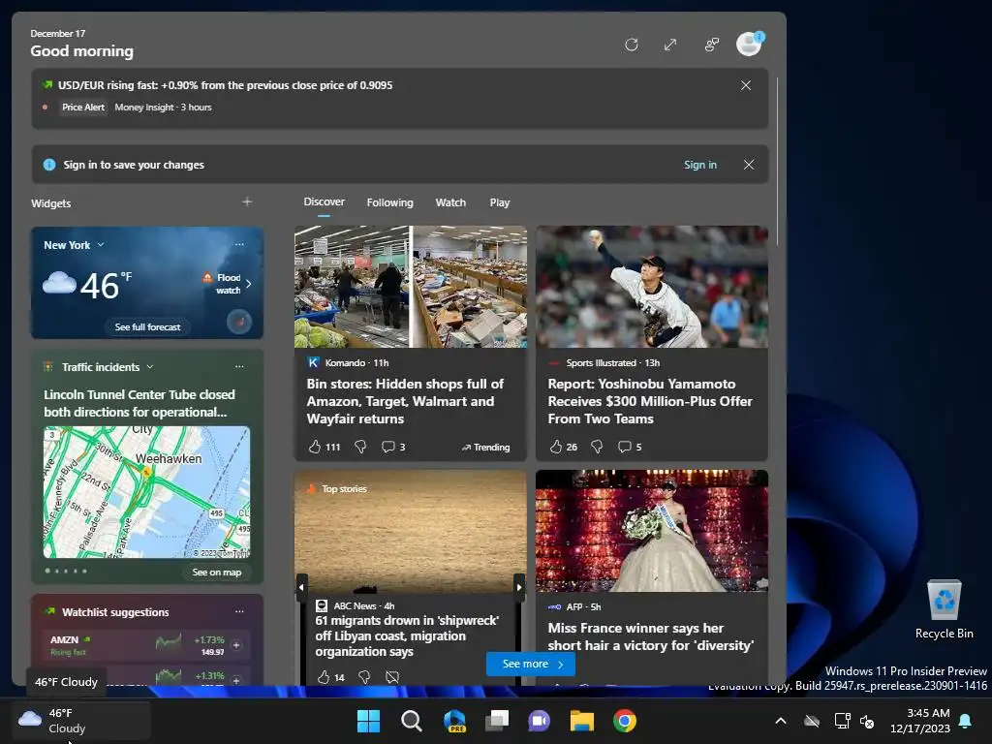Dislike the Yoshinobu Yamamoto article
992x744 pixels.
597,447
